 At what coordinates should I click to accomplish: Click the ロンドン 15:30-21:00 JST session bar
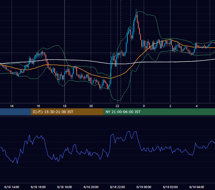pyautogui.click(x=67, y=112)
